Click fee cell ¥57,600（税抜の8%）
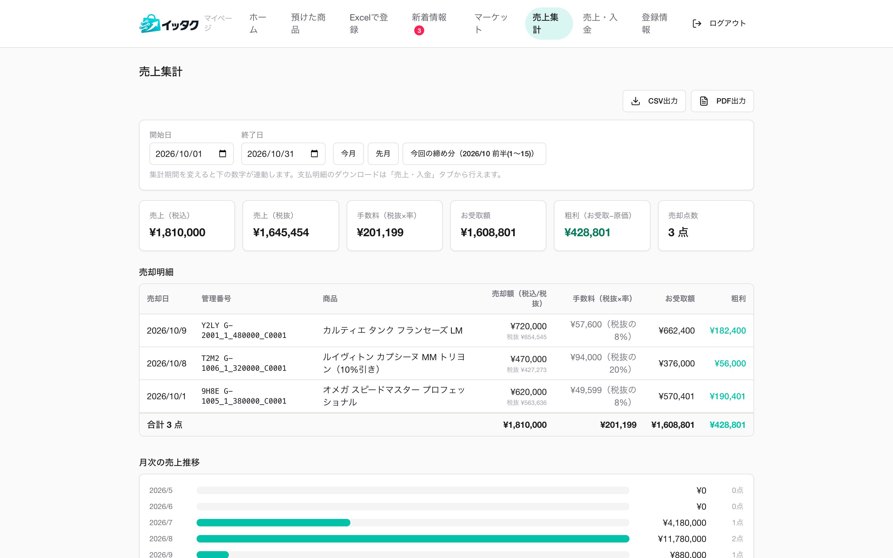The width and height of the screenshot is (893, 558). (x=603, y=330)
